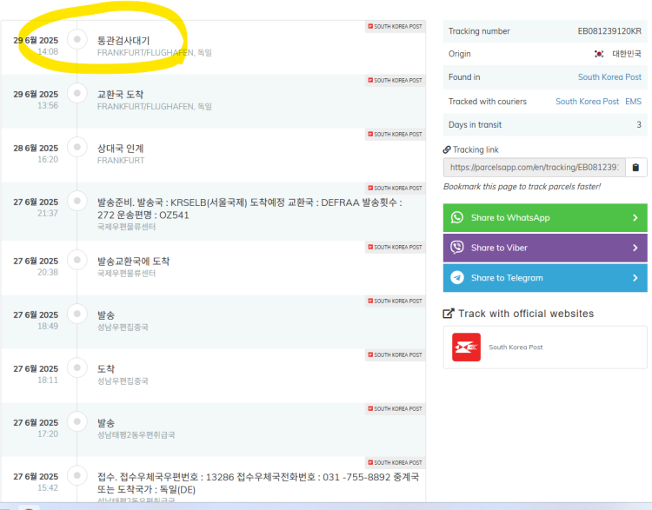Open South Korea Post link in Tracked with couriers
Screen dimensions: 652x510
[587, 102]
